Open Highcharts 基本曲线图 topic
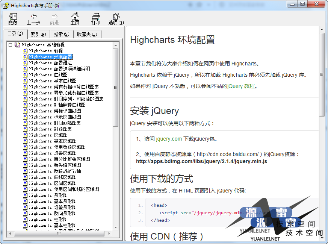The height and width of the screenshot is (244, 328). pos(53,81)
